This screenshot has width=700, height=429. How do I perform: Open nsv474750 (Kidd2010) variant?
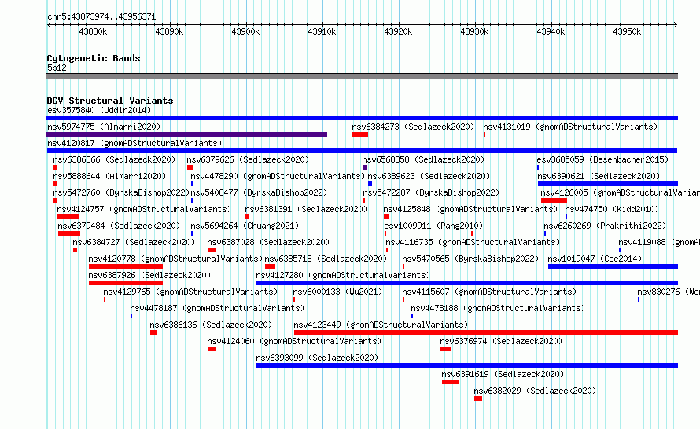(612, 209)
